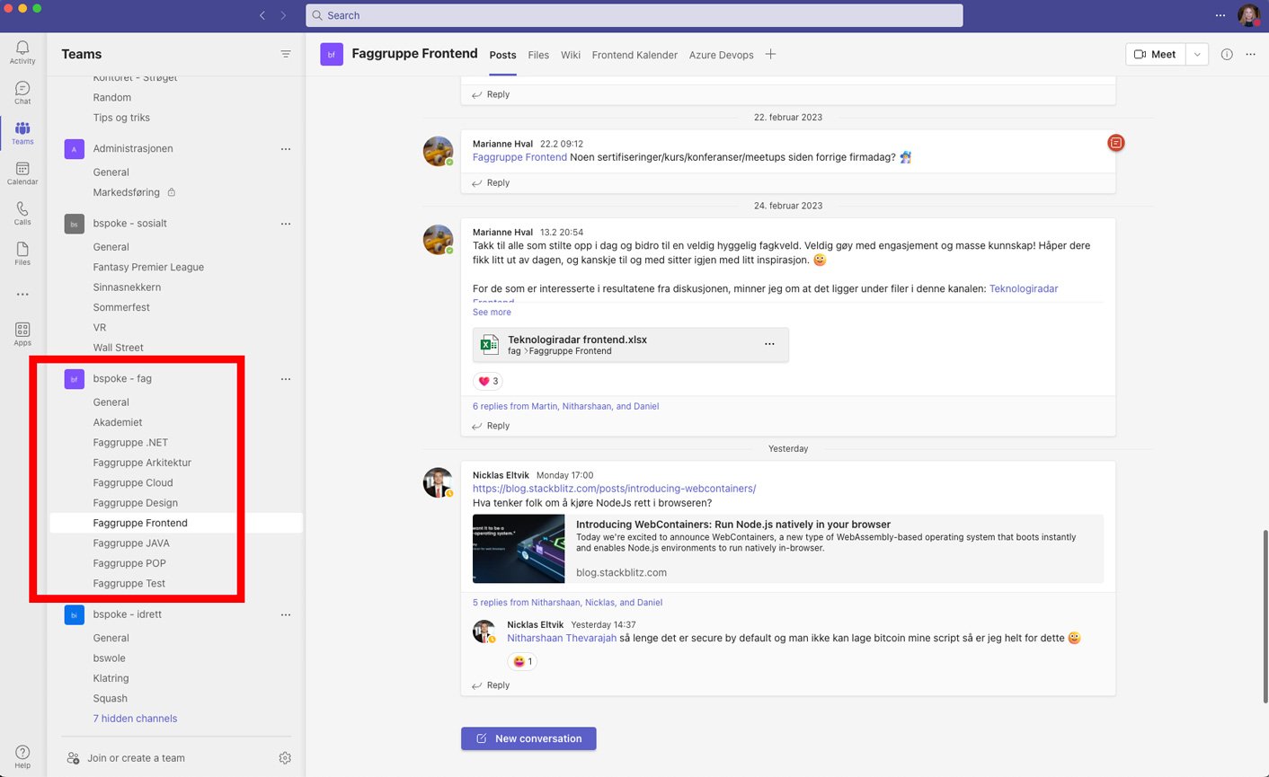
Task: Open the Activity feed
Action: (22, 52)
